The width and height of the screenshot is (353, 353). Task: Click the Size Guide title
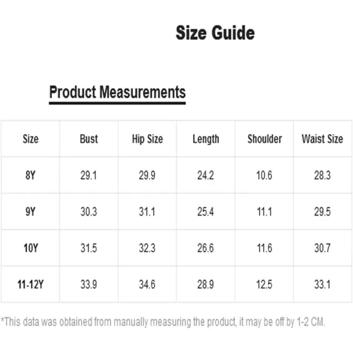(x=215, y=33)
